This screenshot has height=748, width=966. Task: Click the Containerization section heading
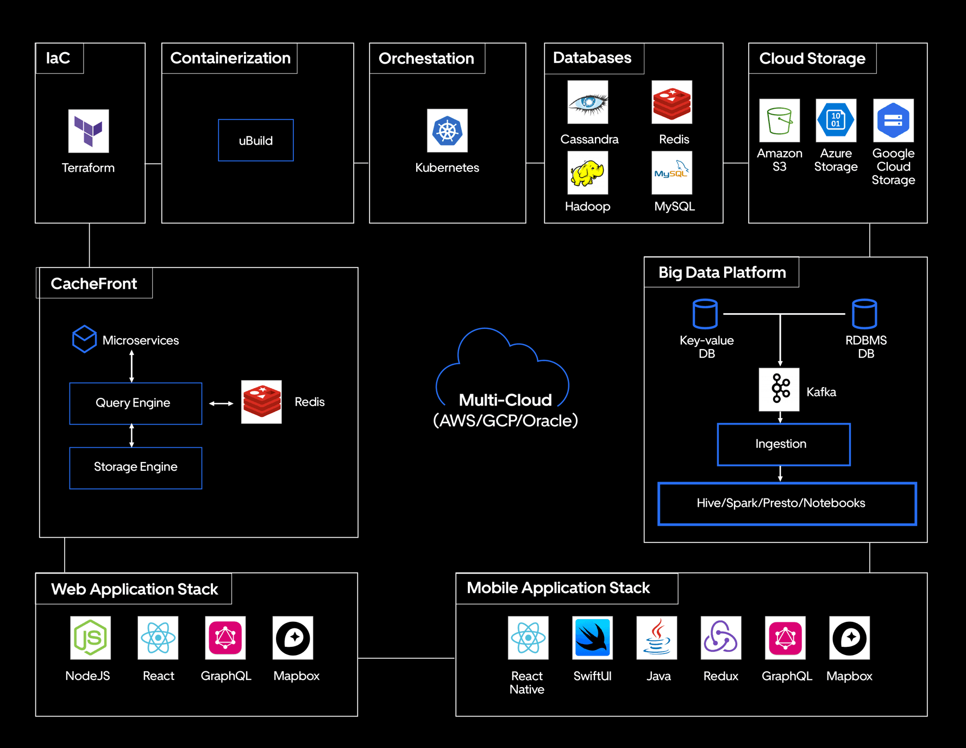point(230,58)
